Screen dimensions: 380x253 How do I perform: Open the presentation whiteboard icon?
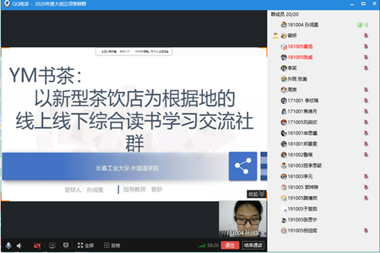tap(66, 245)
